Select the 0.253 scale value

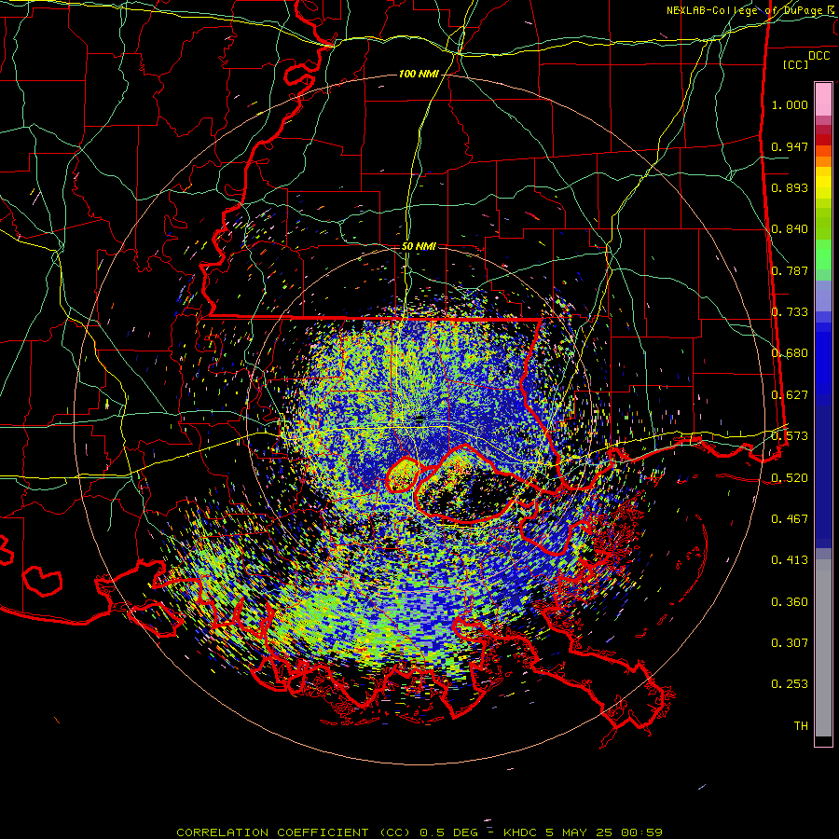point(790,684)
